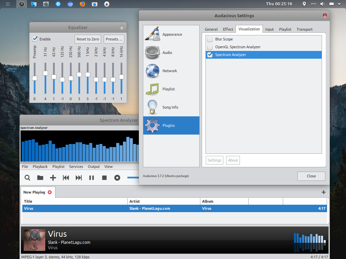
Task: Switch to the Playlist plugins tab
Action: tap(285, 29)
